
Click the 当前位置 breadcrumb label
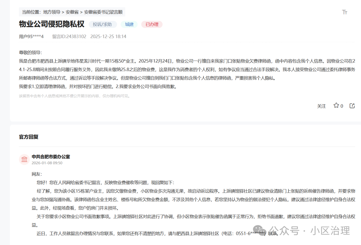pyautogui.click(x=31, y=12)
